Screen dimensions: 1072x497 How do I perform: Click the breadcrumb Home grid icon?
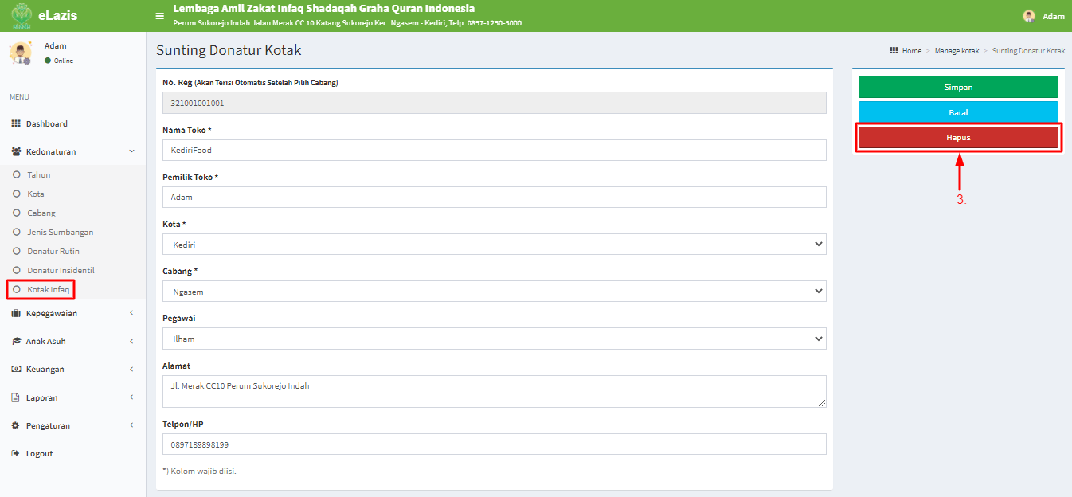894,50
